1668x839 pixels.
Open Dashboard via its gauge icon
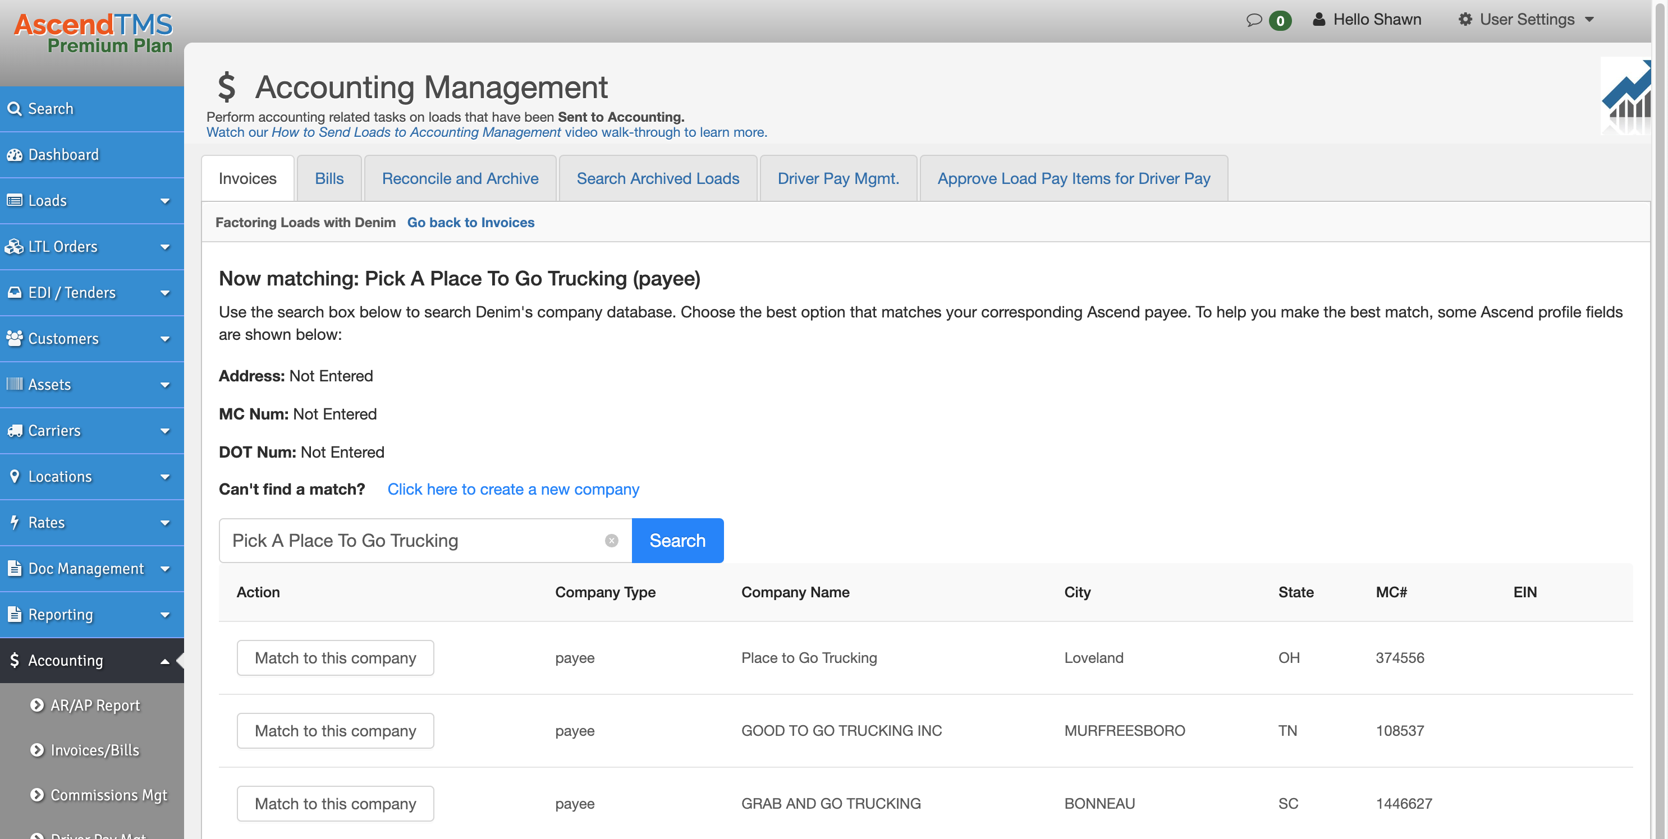point(14,155)
